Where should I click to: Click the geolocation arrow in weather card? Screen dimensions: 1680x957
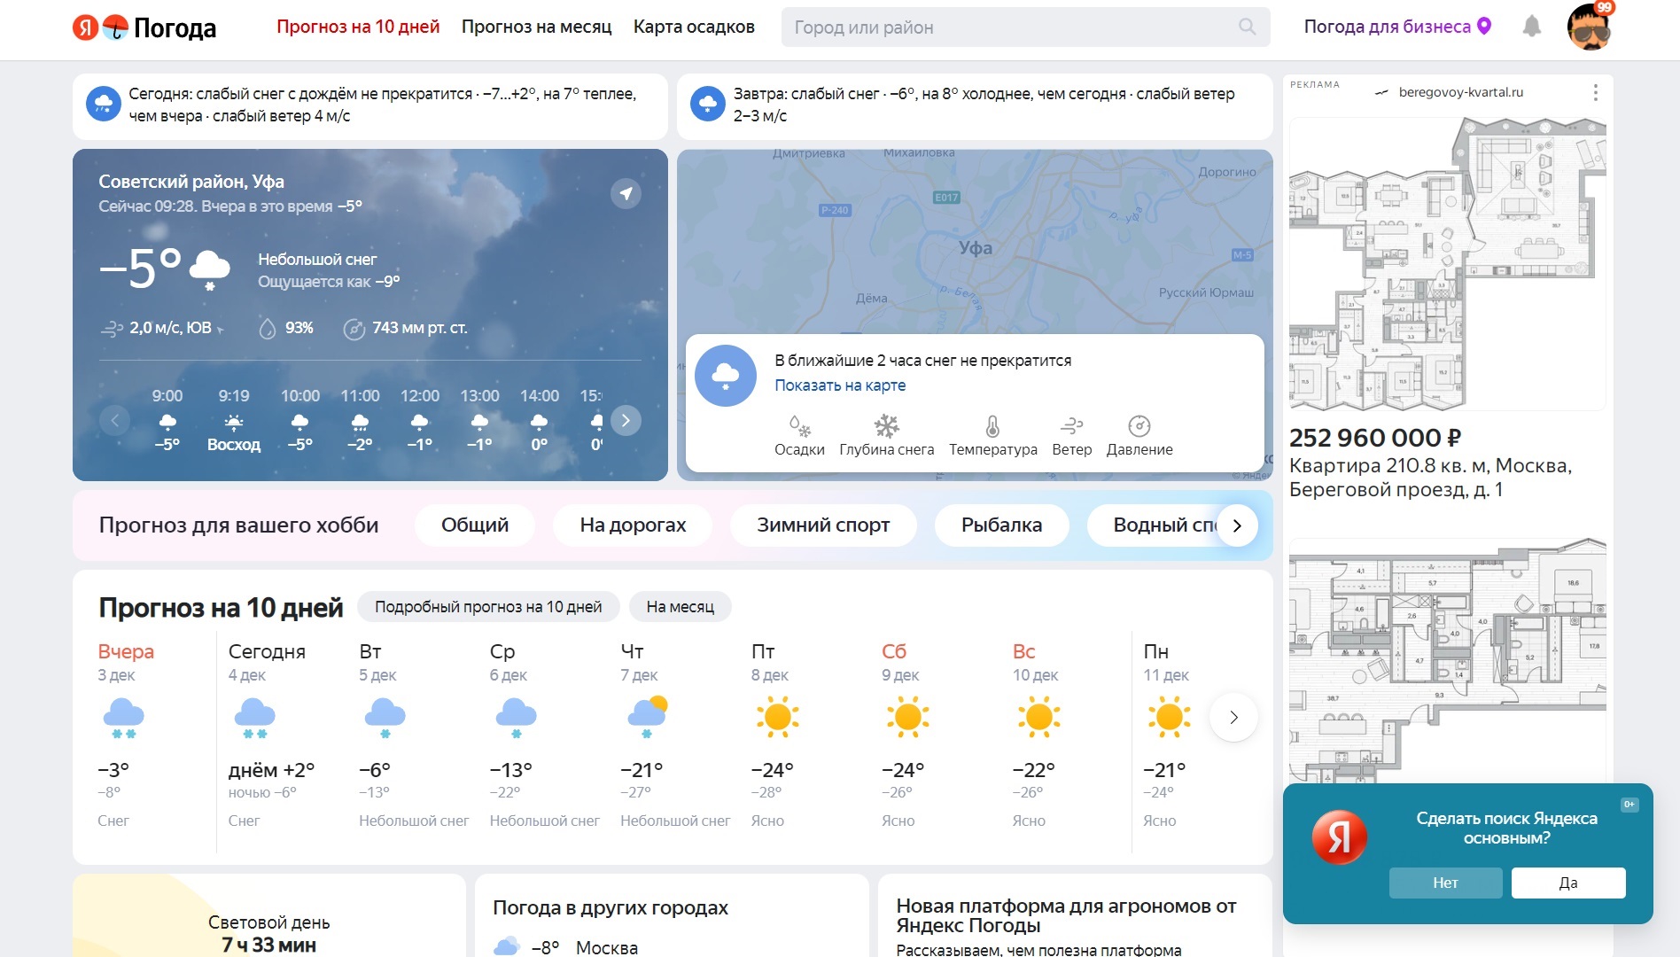626,193
